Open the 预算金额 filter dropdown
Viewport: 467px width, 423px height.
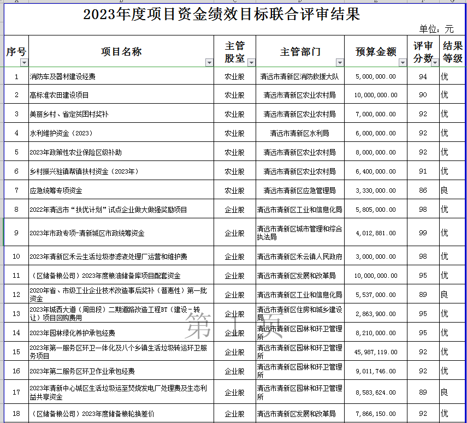[x=403, y=63]
